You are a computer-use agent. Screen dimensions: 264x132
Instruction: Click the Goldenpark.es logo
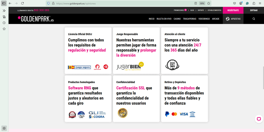click(x=36, y=19)
